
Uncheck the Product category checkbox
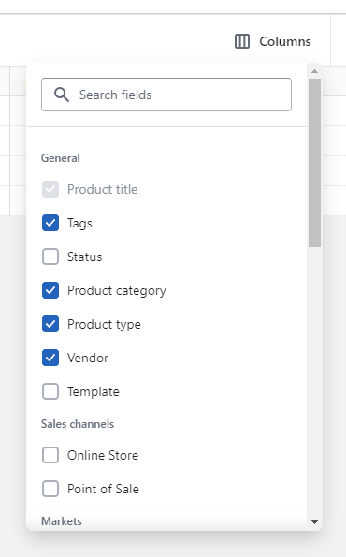pyautogui.click(x=50, y=290)
